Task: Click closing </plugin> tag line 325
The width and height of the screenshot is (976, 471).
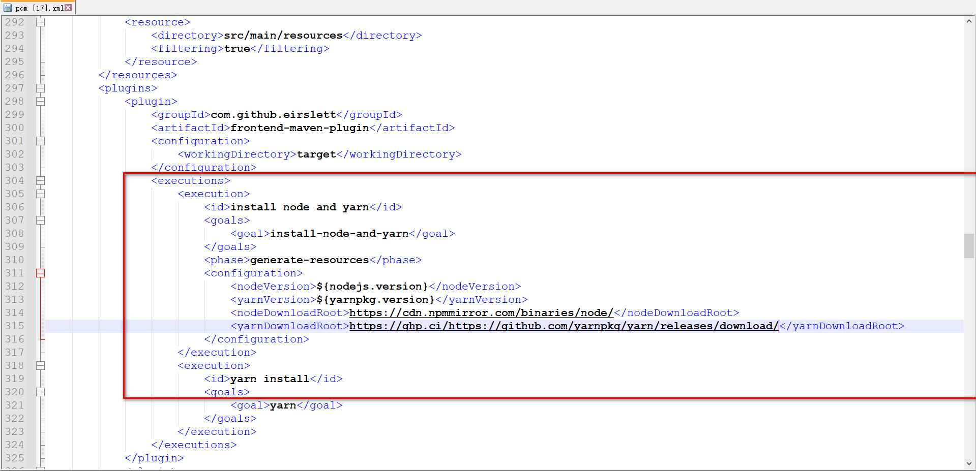Action: pyautogui.click(x=154, y=458)
